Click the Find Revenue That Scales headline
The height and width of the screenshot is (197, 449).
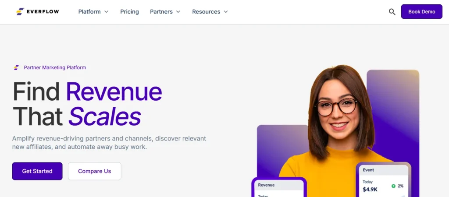click(87, 104)
